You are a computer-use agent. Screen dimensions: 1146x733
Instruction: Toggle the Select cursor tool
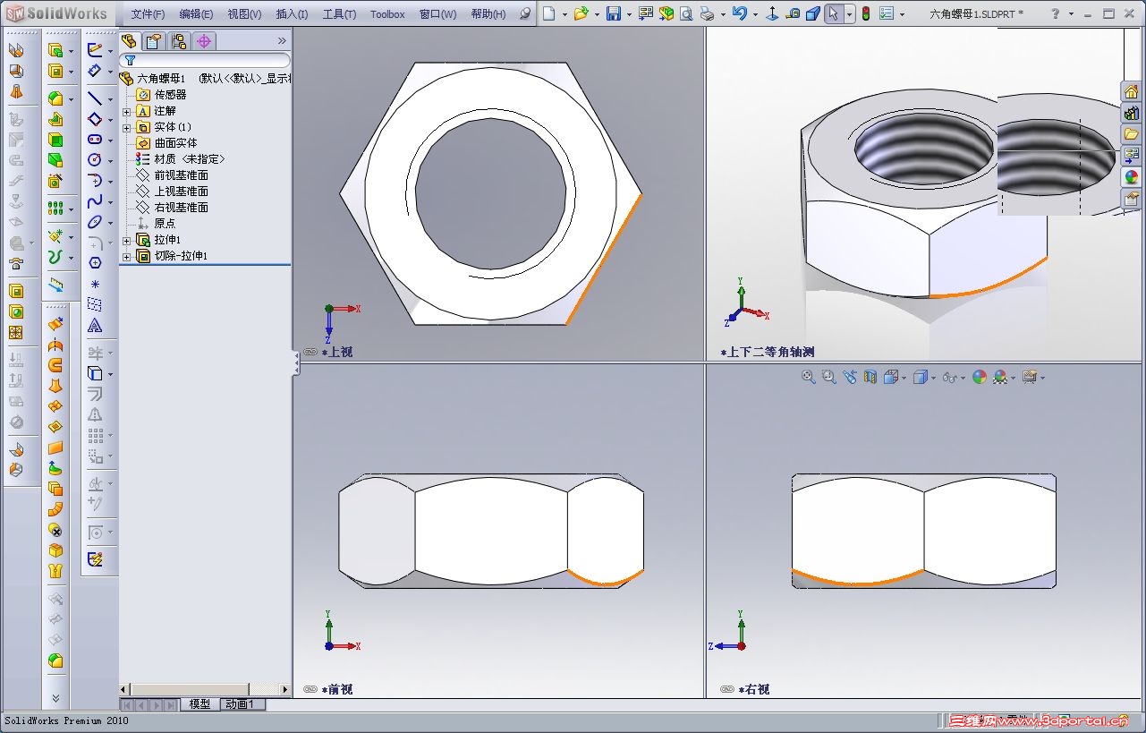pyautogui.click(x=834, y=13)
